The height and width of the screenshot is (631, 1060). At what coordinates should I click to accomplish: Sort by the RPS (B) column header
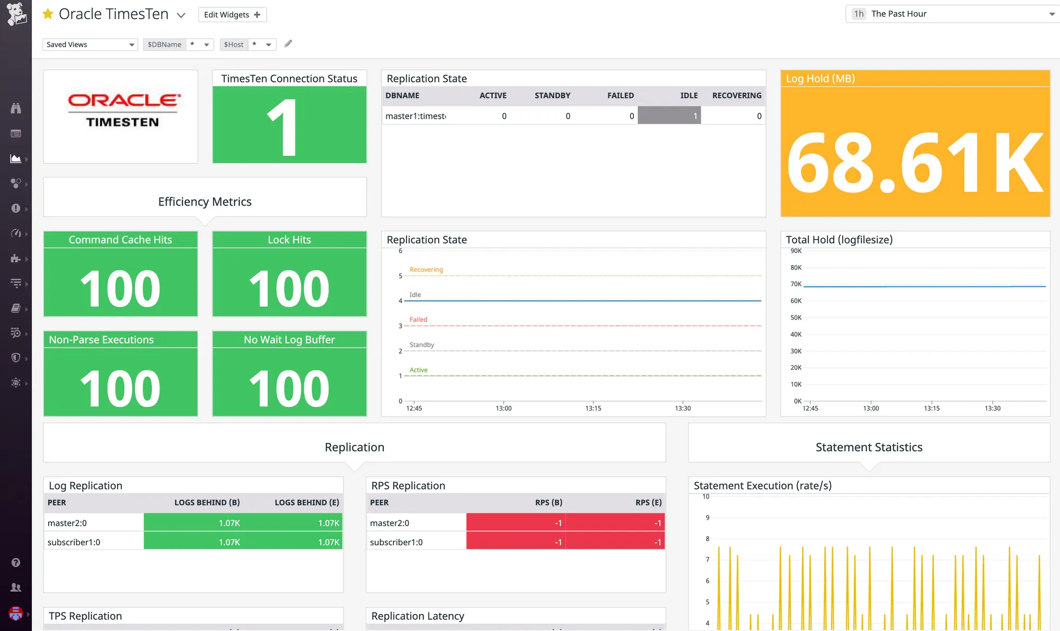[549, 502]
